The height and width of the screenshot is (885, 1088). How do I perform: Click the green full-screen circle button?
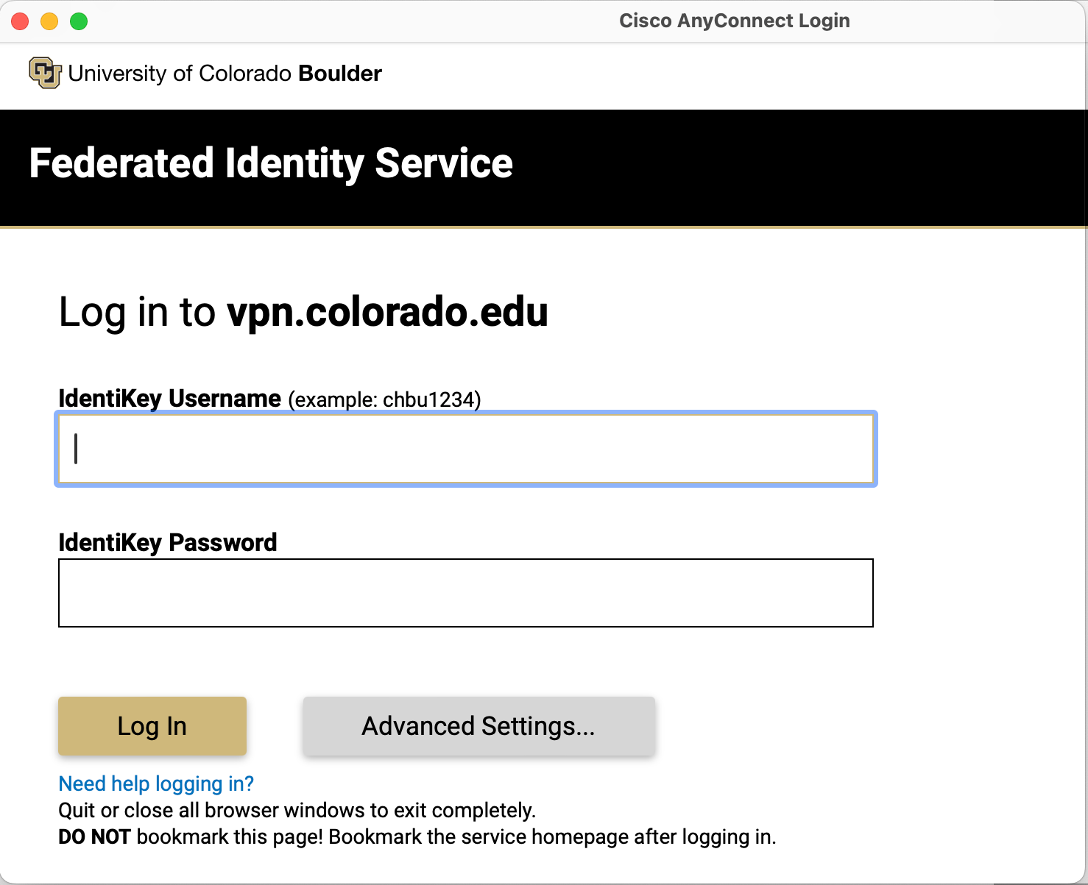click(78, 21)
